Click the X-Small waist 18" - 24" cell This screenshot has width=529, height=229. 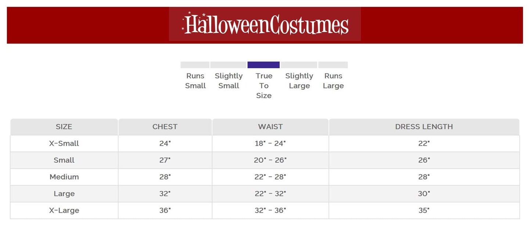pos(270,143)
